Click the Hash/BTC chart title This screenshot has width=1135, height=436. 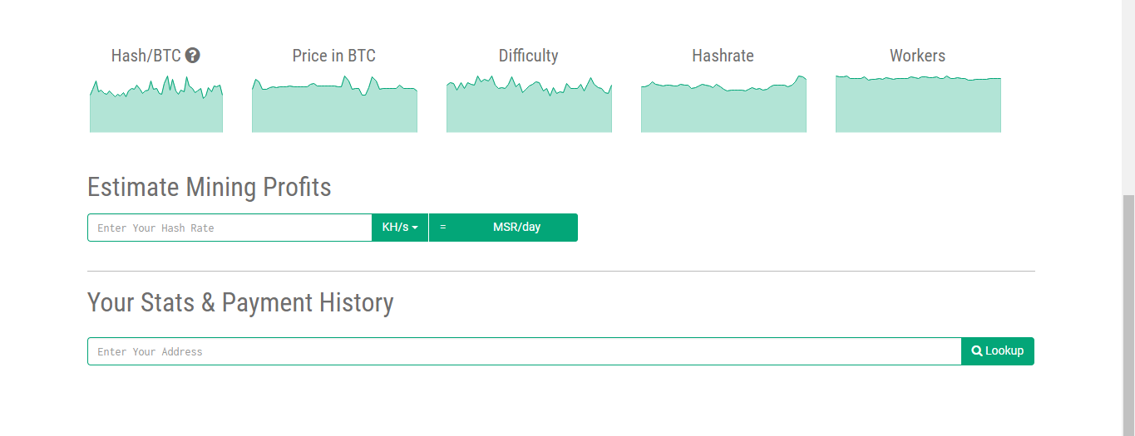pos(146,56)
